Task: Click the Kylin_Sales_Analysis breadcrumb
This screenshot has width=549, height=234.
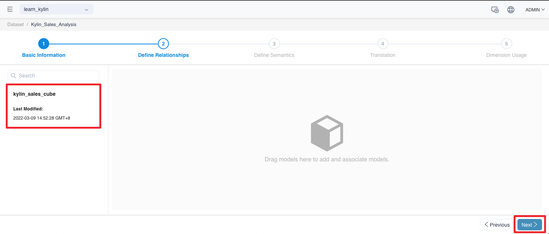Action: (x=54, y=25)
